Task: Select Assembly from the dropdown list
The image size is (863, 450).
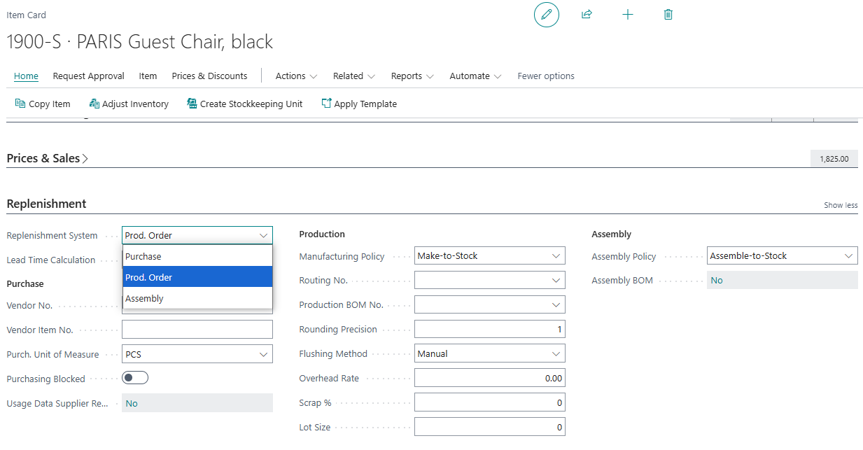Action: click(197, 298)
